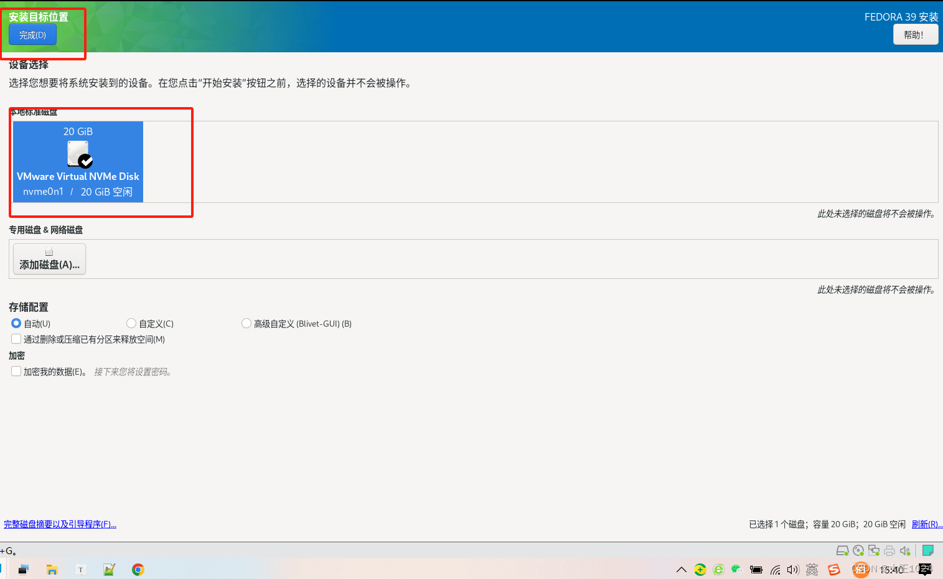
Task: Open WeChat tray icon
Action: 737,569
